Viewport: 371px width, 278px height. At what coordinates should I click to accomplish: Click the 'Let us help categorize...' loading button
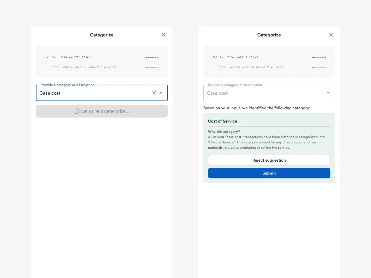click(x=102, y=111)
